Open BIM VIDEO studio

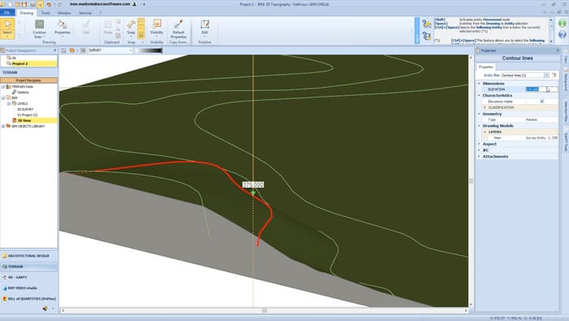pyautogui.click(x=28, y=288)
